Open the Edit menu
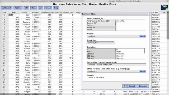169x95 pixels. (26, 8)
